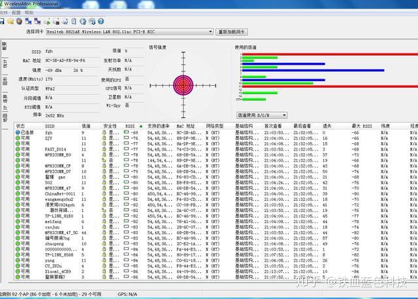Click the GPS: N/A status bar entry
Screen dimensions: 418x299
(x=127, y=294)
